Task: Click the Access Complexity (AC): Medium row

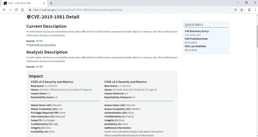Action: (122, 109)
